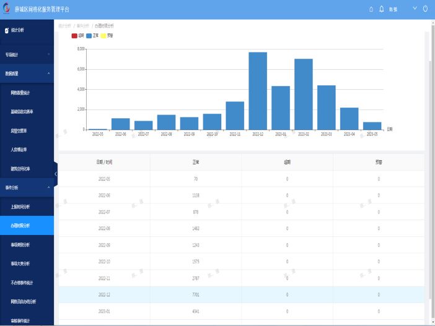
Task: Open 房屋空置率 in the sidebar
Action: pos(27,131)
